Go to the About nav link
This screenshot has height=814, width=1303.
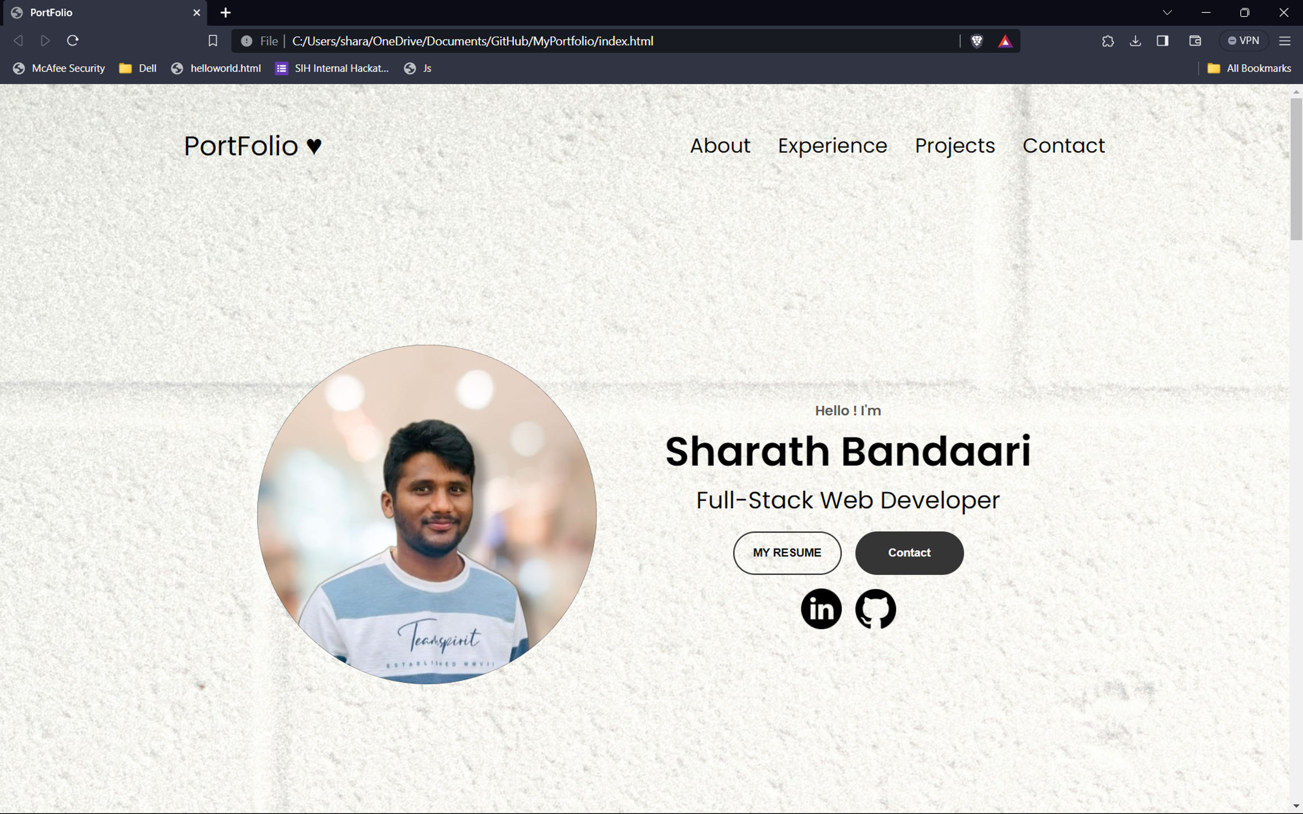(720, 145)
